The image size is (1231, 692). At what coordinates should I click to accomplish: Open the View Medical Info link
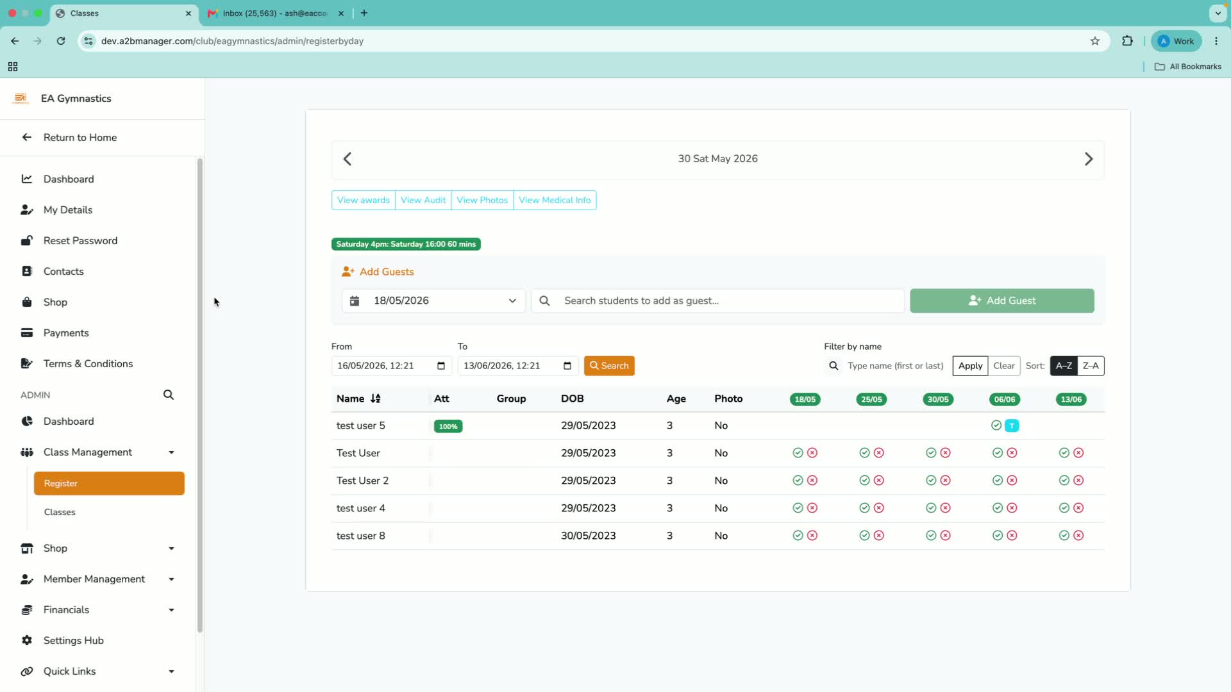point(555,200)
